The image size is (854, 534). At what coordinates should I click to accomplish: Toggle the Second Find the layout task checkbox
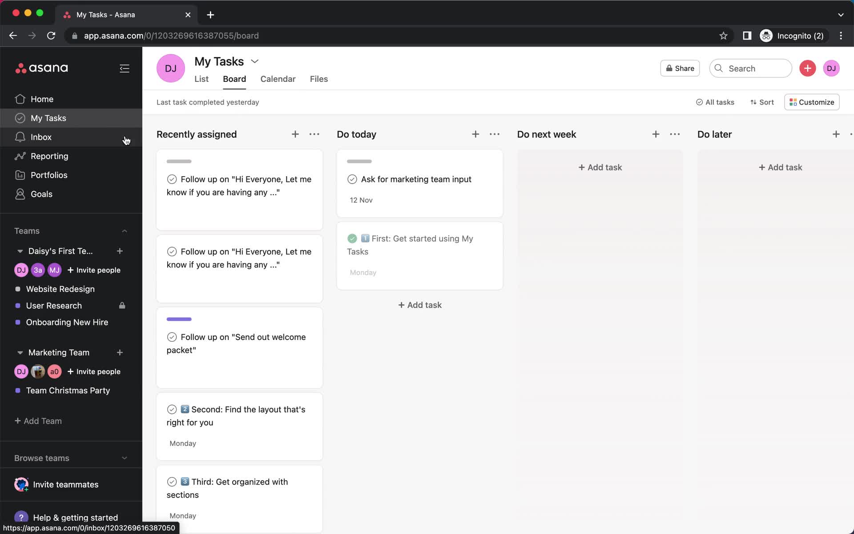tap(172, 409)
